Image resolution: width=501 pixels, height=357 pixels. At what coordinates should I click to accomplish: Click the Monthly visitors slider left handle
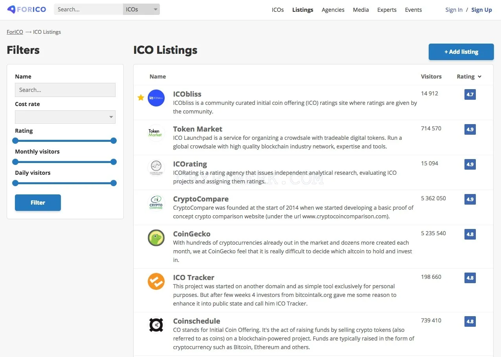(15, 162)
